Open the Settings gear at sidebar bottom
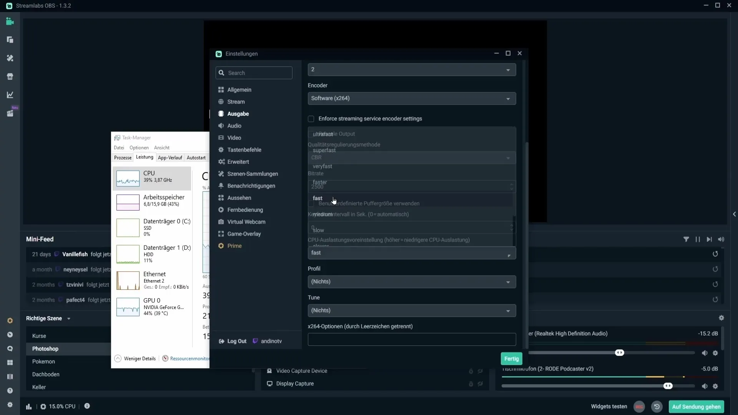Screen dimensions: 738x415 (x=10, y=405)
